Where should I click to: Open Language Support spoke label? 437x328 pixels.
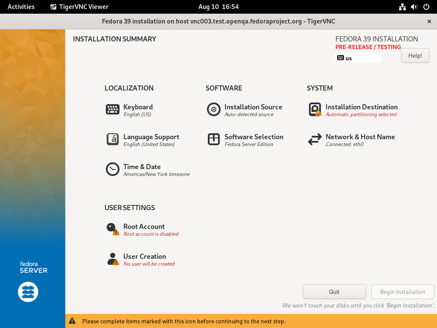(x=151, y=137)
